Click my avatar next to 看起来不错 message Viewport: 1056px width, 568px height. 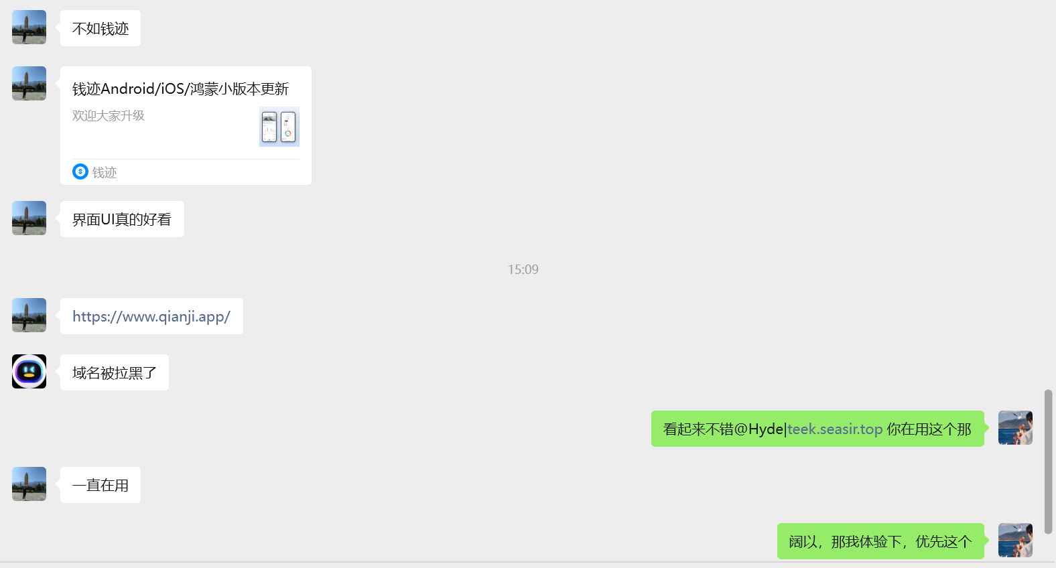[x=1015, y=428]
